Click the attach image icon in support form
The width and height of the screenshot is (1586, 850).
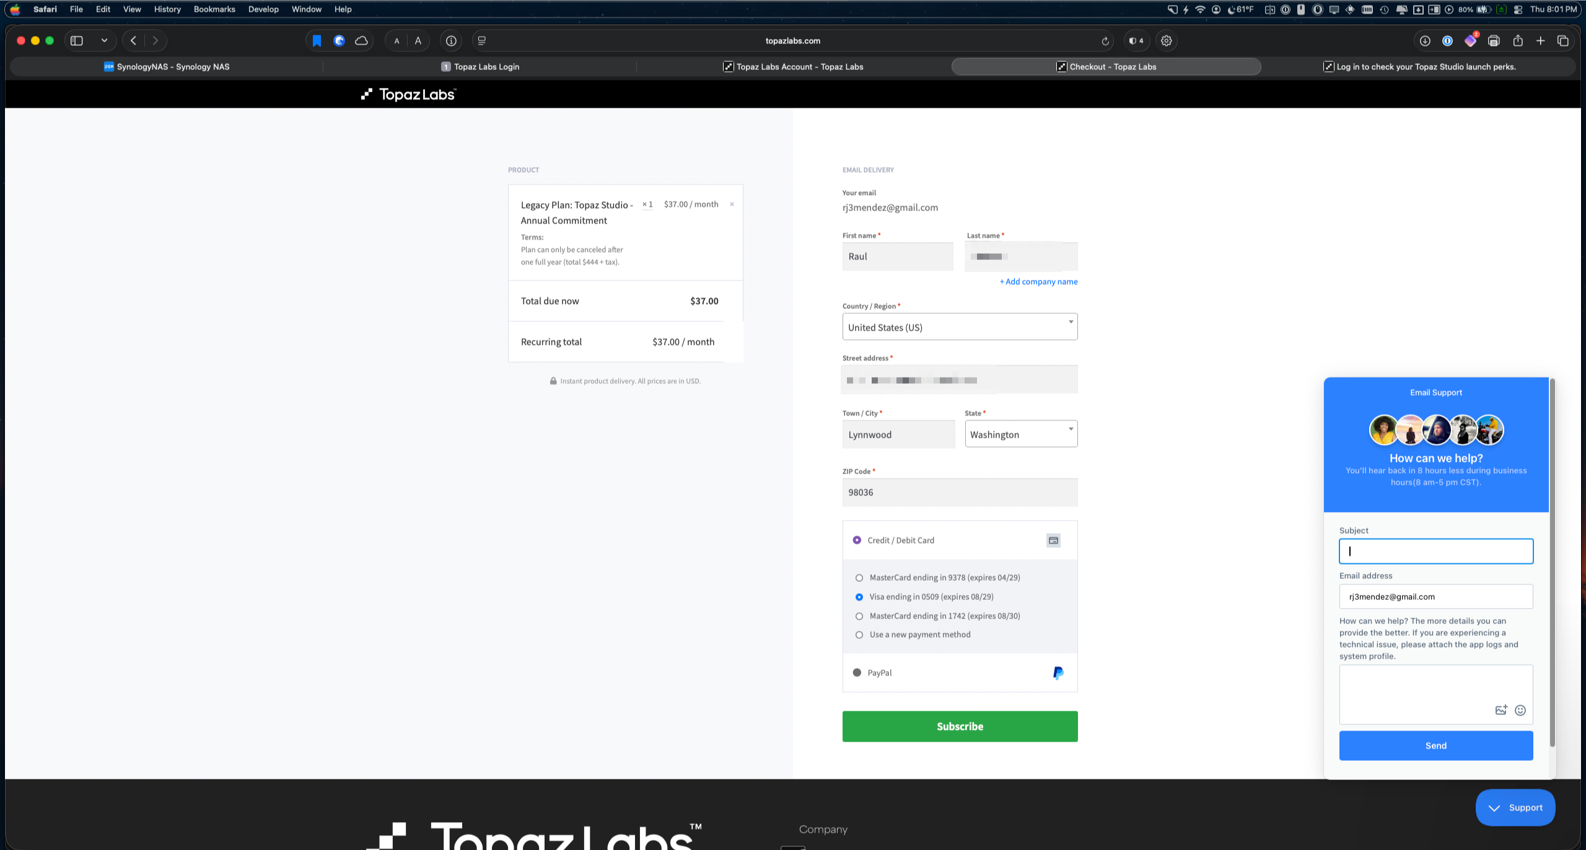coord(1501,710)
